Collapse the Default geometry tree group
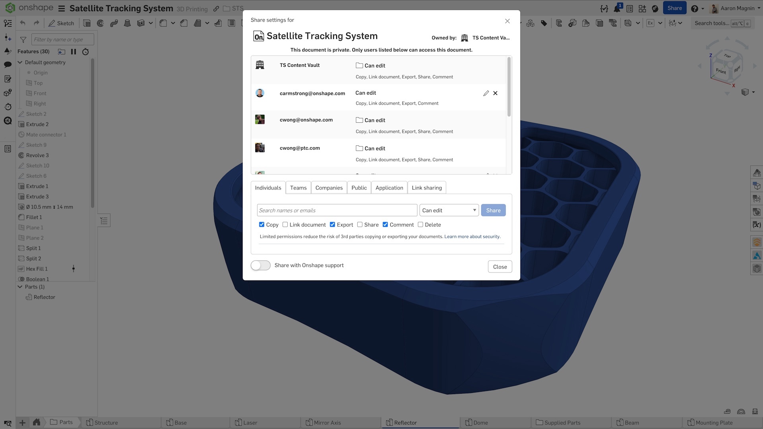The width and height of the screenshot is (763, 429). pyautogui.click(x=20, y=62)
